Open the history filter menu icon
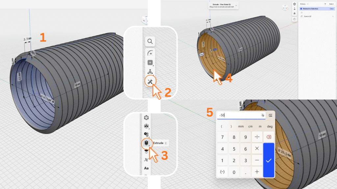Screen dimensions: 337x189 point(325,4)
